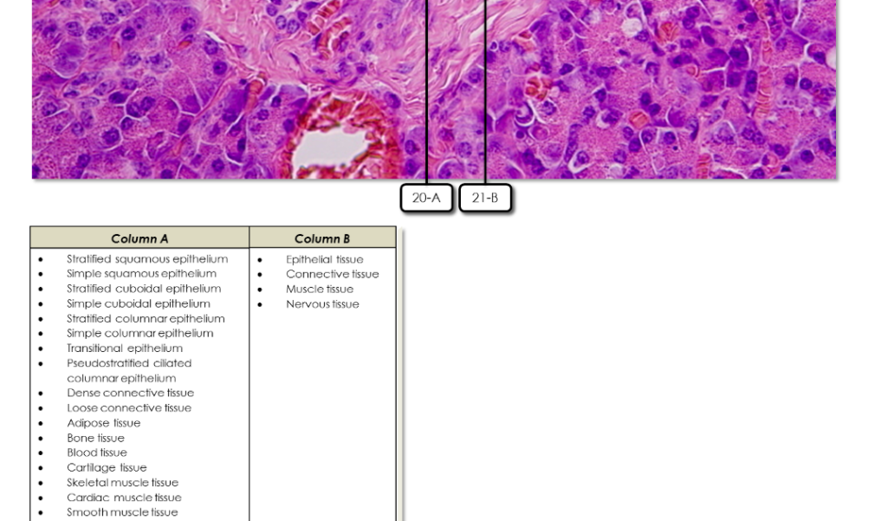The width and height of the screenshot is (887, 521).
Task: Select Stratified squamous epithelium in Column A
Action: (x=147, y=258)
